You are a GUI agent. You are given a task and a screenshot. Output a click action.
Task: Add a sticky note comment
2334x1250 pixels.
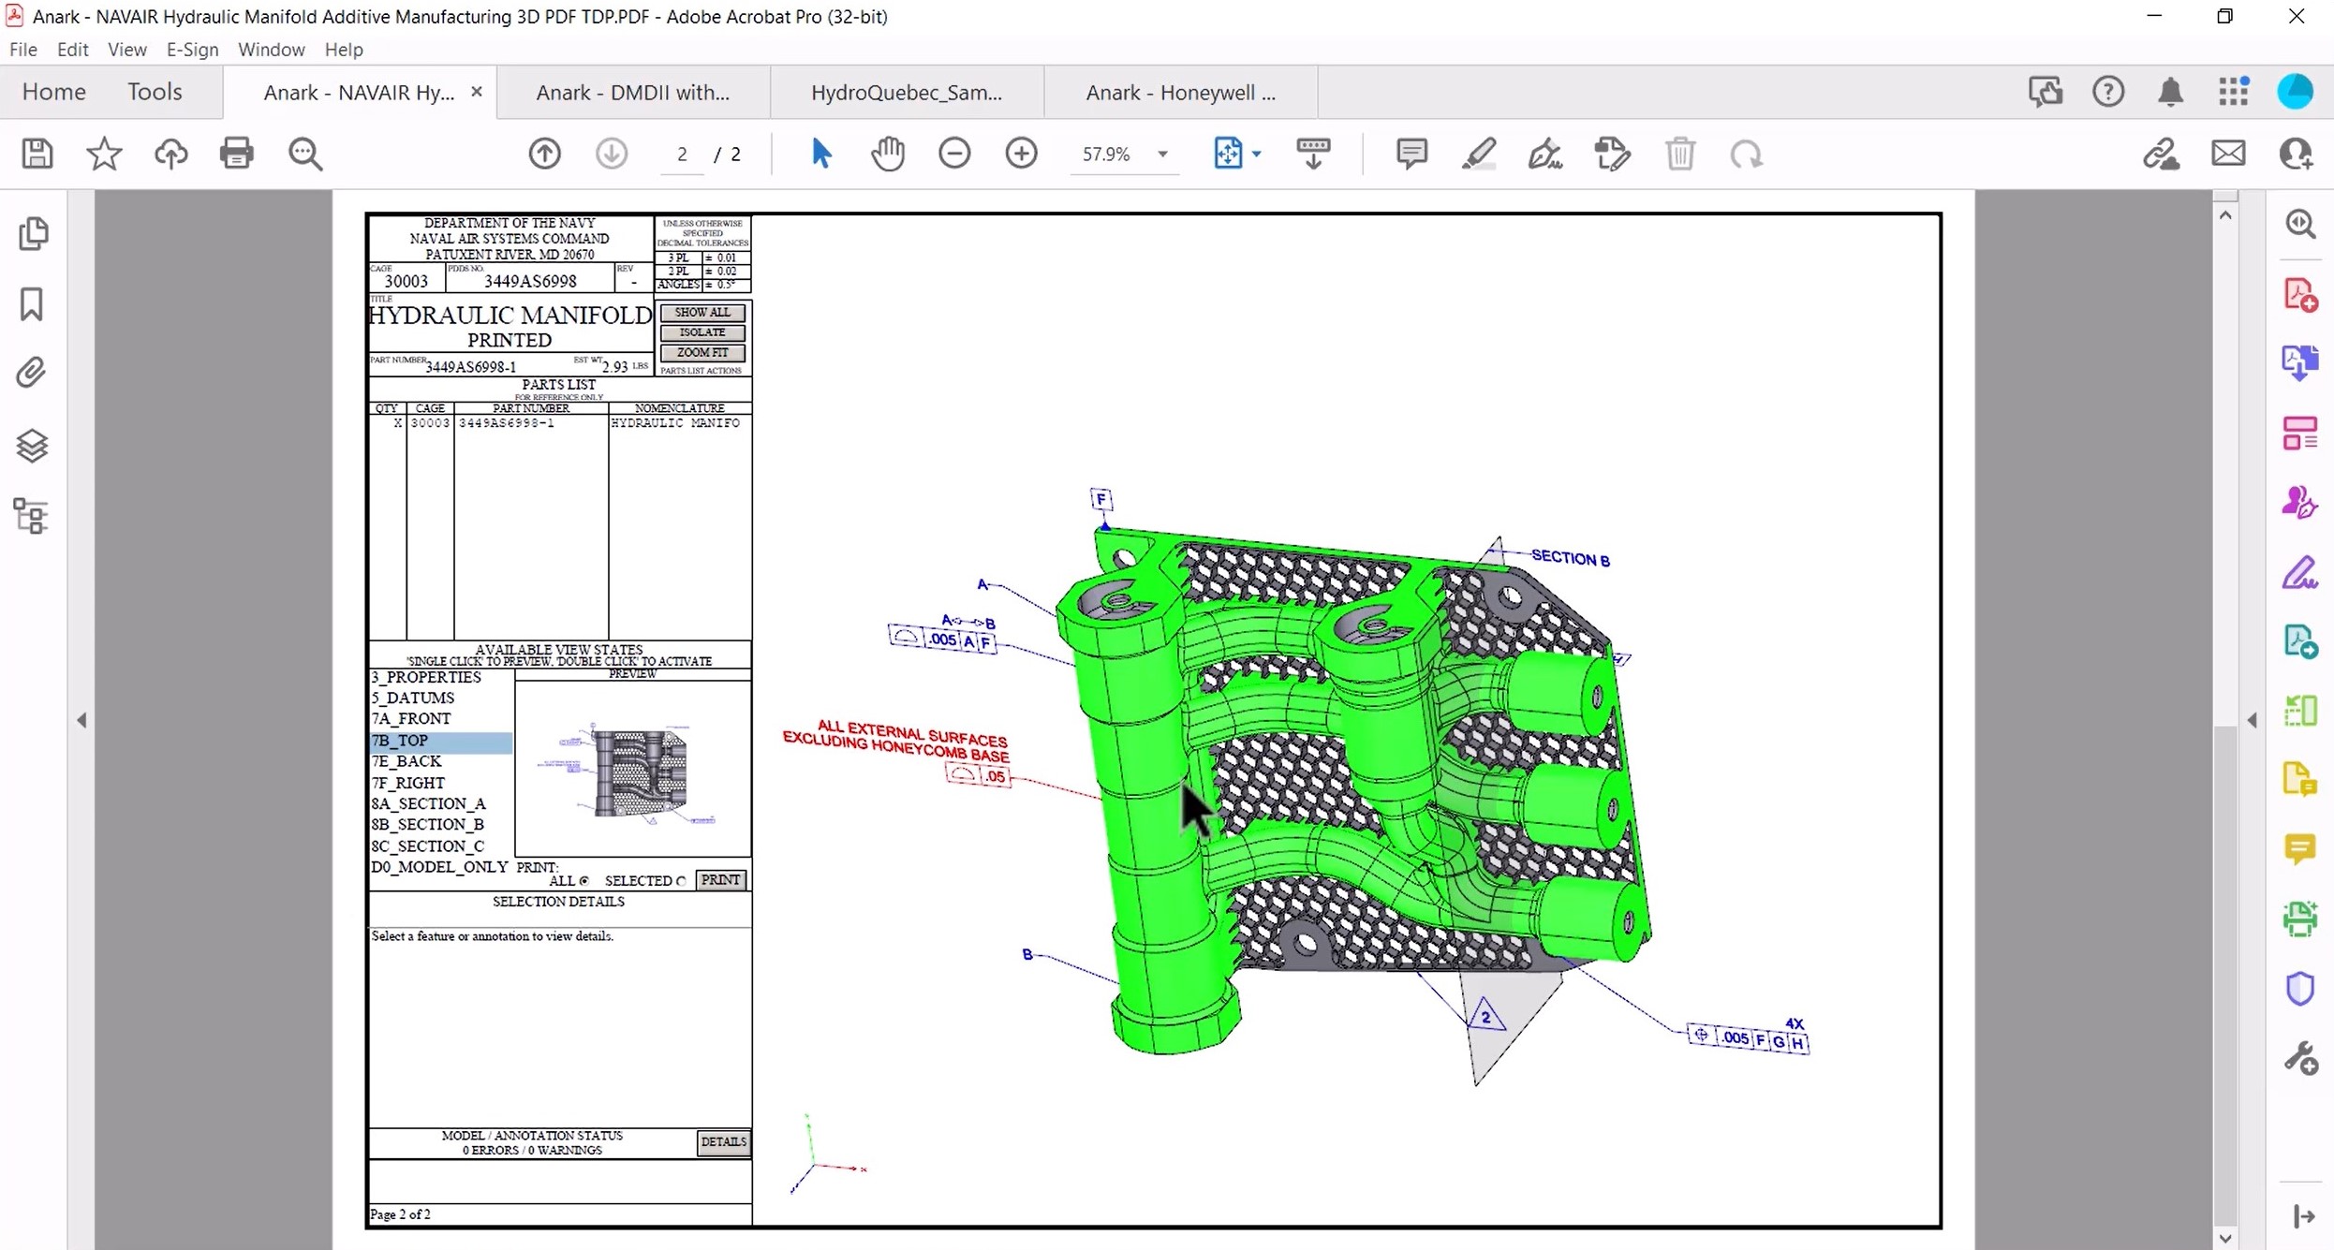tap(1411, 153)
